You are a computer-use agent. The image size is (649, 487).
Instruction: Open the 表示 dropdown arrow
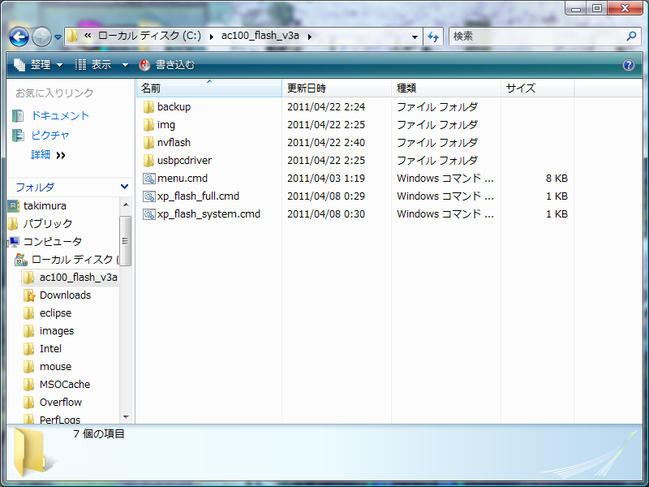click(125, 65)
